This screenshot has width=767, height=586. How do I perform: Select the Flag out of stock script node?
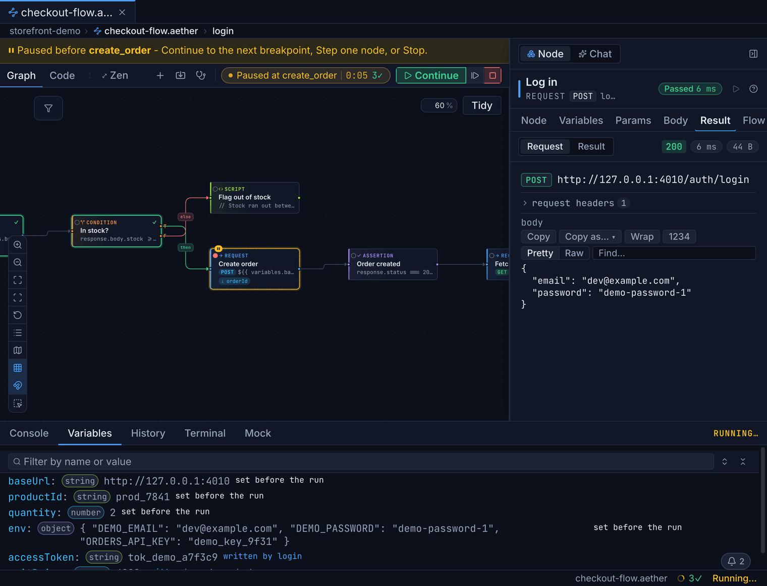255,198
